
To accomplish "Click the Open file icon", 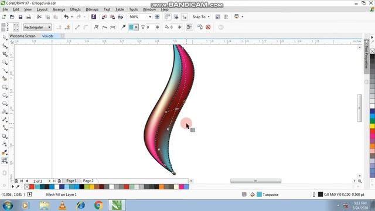I will click(12, 17).
